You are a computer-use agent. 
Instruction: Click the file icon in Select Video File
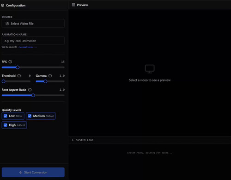coord(7,24)
